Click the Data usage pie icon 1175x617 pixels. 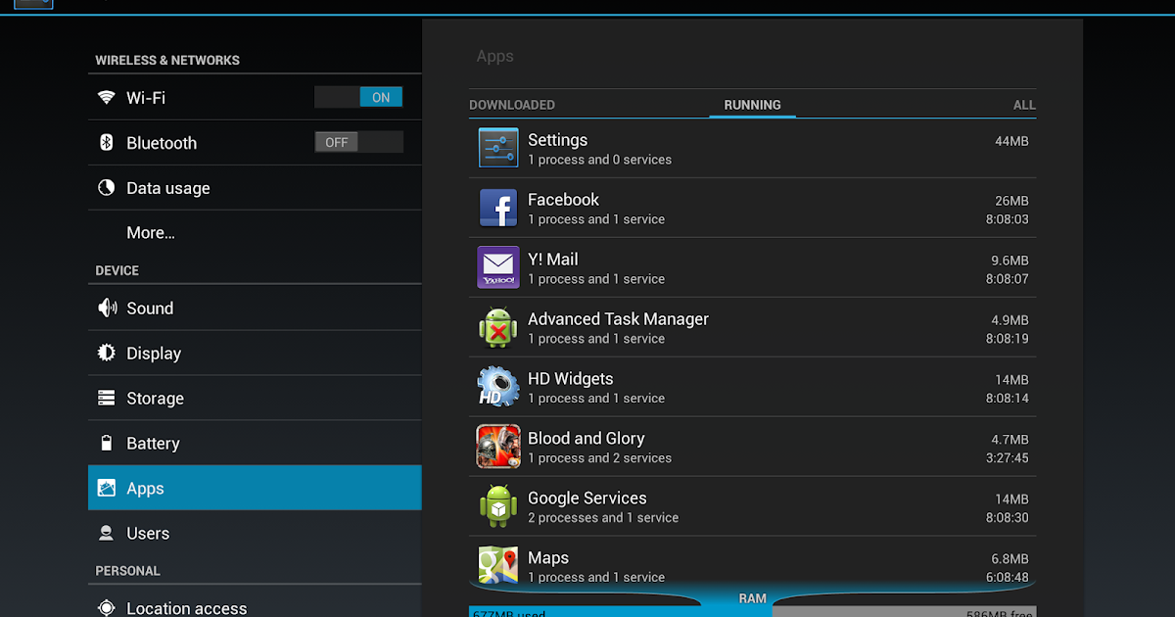tap(107, 187)
